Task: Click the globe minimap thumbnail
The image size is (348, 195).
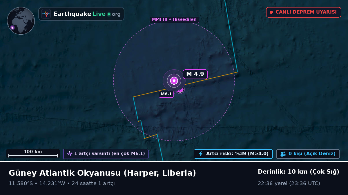Action: pos(21,21)
